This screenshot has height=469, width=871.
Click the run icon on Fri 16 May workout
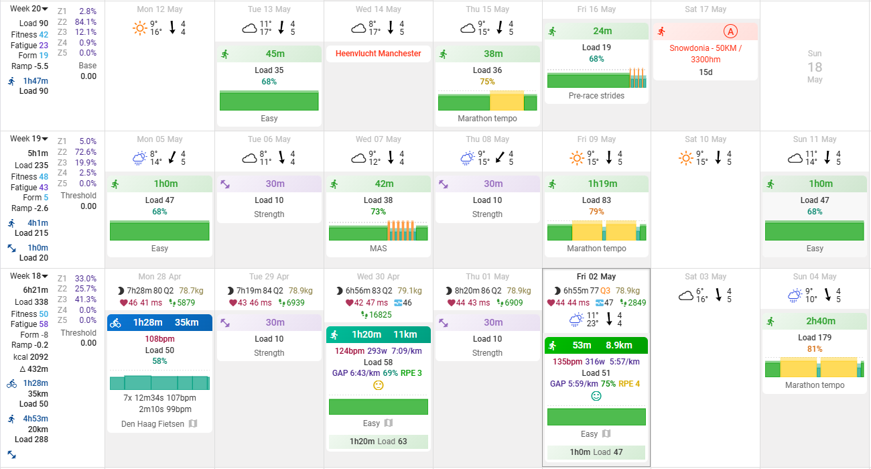[553, 31]
